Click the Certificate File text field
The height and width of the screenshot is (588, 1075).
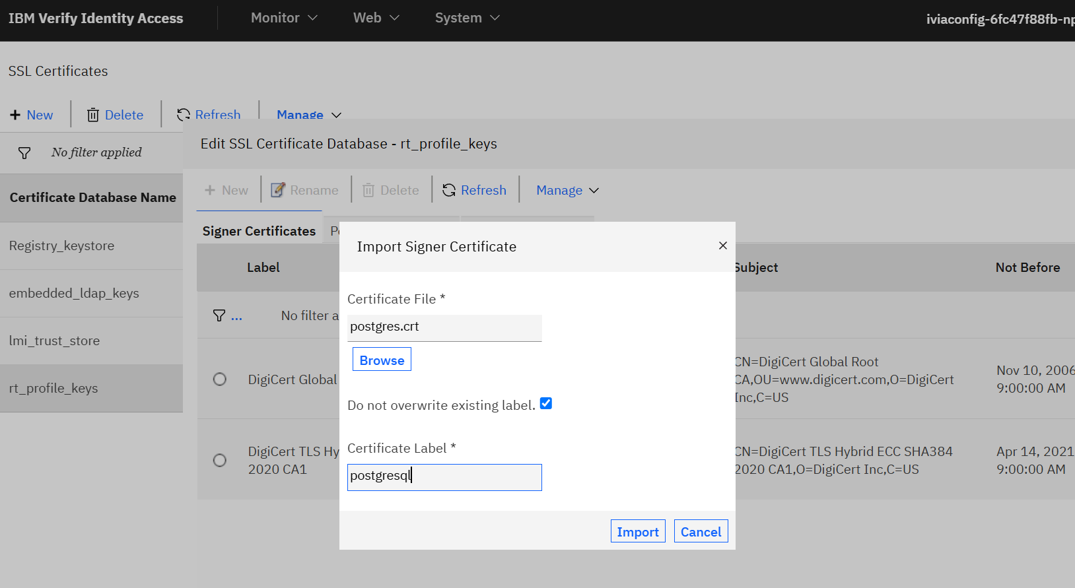point(444,327)
